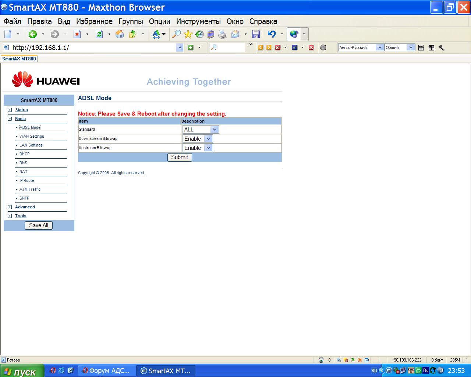Open the Справка menu

click(263, 21)
